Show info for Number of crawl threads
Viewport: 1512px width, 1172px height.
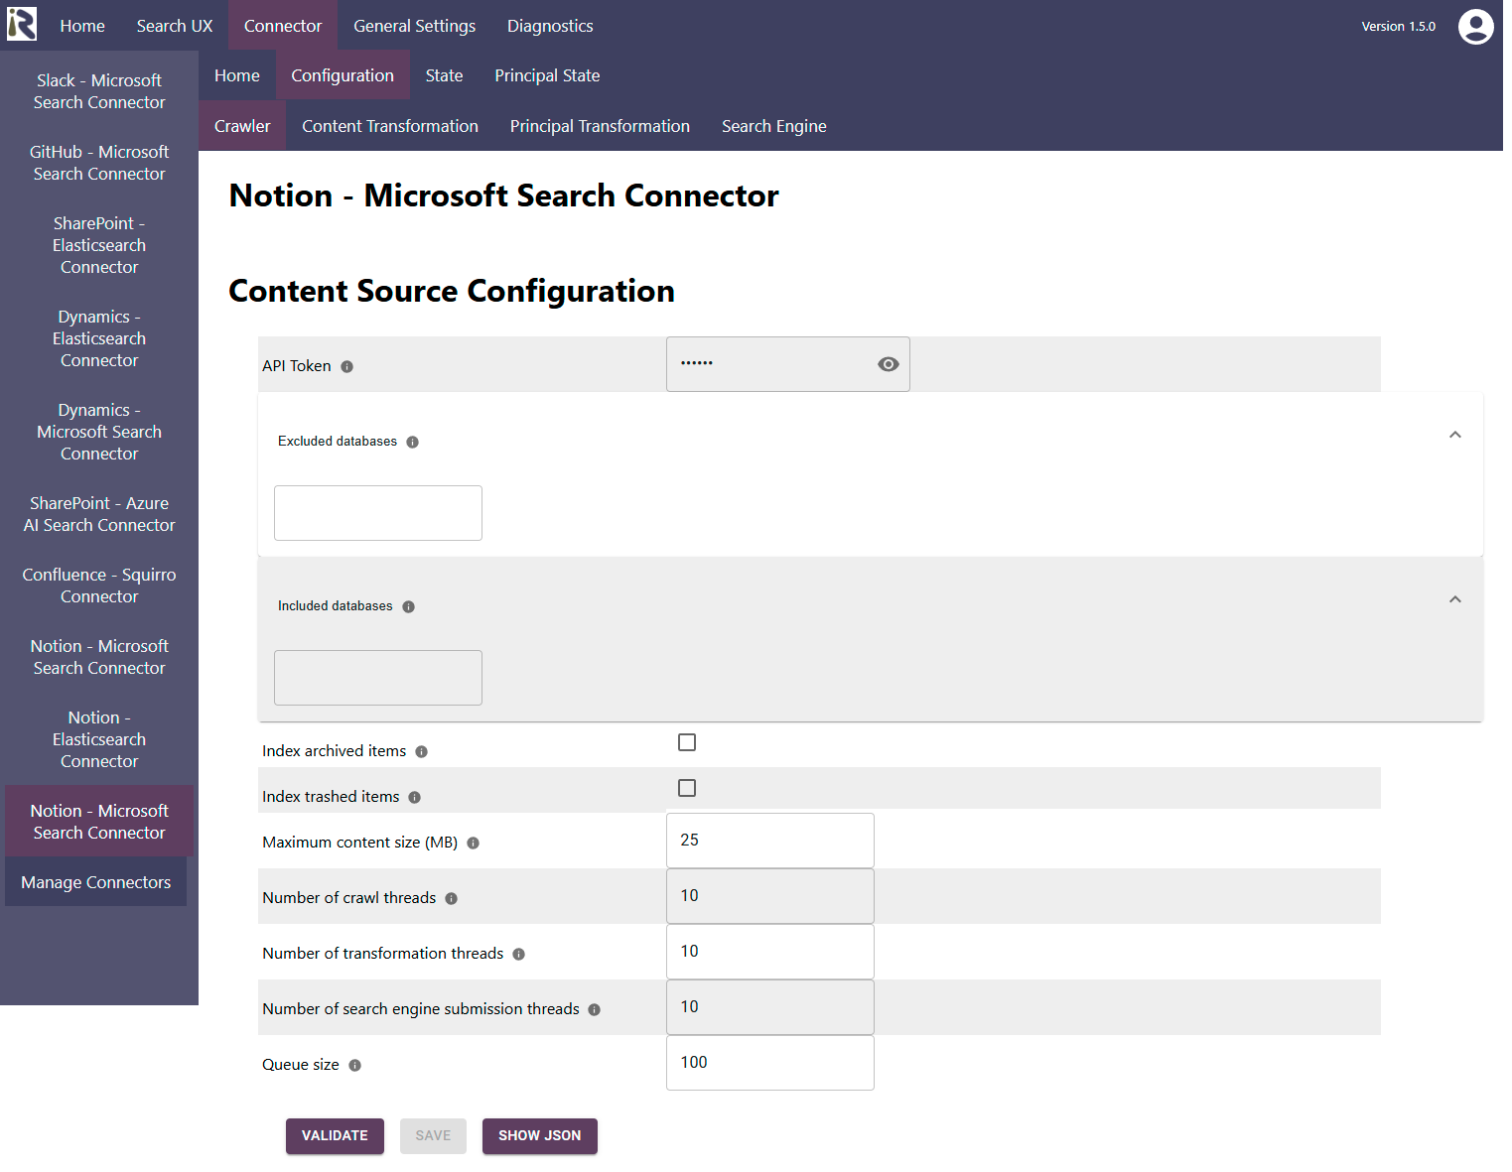point(451,898)
